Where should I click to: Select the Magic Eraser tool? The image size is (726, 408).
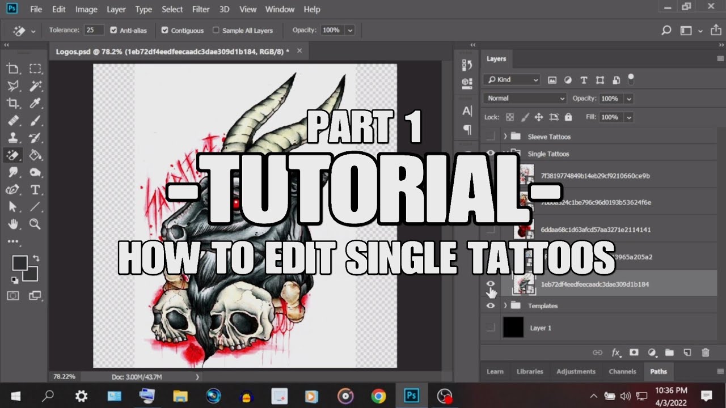(x=12, y=155)
